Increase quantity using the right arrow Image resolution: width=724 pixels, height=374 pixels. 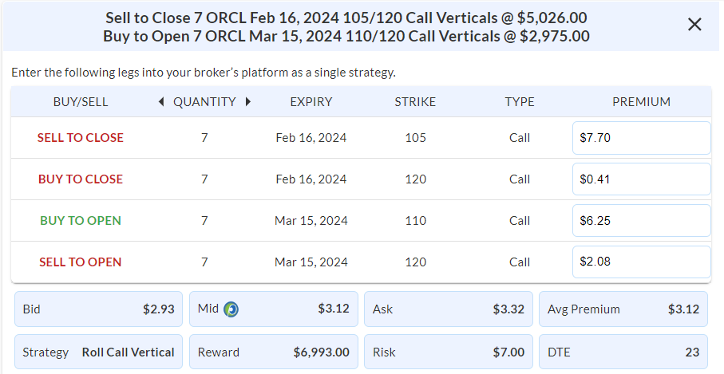pos(248,101)
